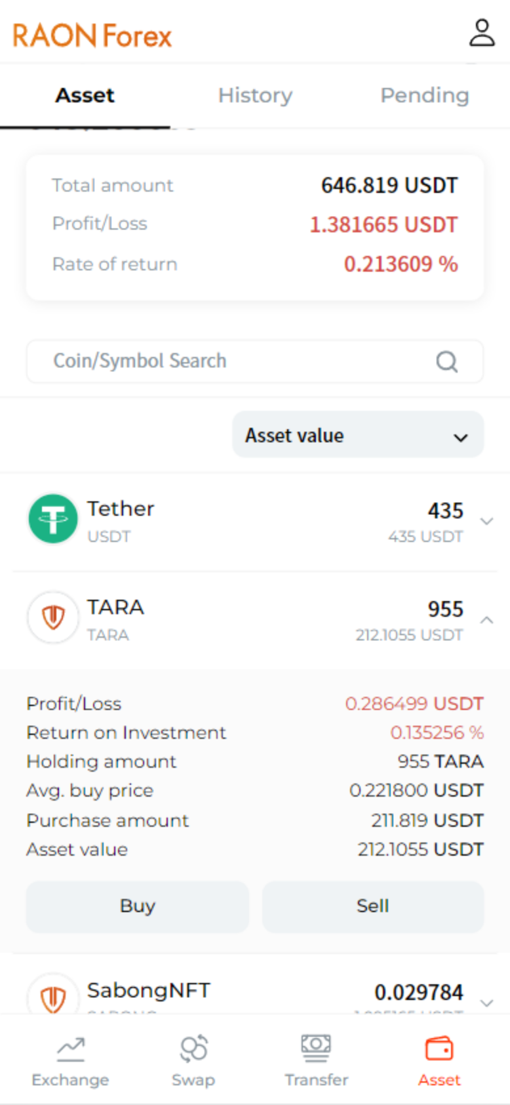The width and height of the screenshot is (510, 1105).
Task: Expand the Tether row details
Action: pyautogui.click(x=486, y=522)
